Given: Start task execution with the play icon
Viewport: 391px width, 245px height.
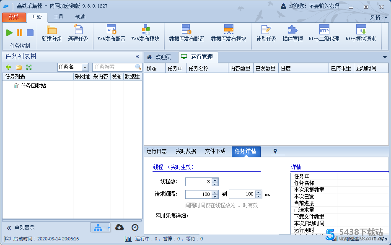Looking at the screenshot, I should 9,32.
